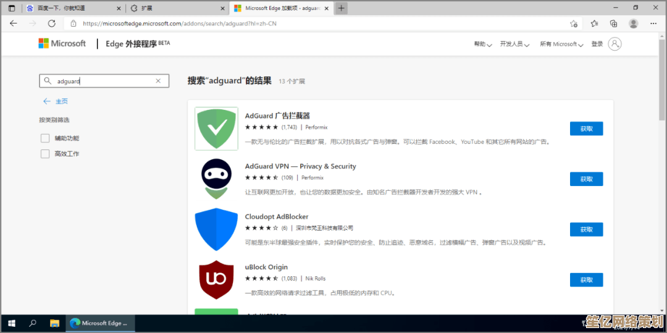Click the 按类别筛选 heading
The image size is (667, 333).
tap(54, 120)
